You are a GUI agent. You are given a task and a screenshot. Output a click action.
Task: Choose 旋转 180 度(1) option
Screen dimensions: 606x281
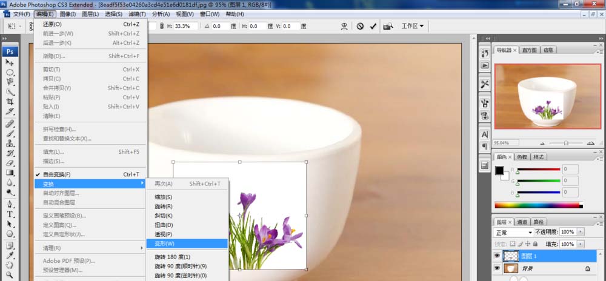(x=187, y=257)
